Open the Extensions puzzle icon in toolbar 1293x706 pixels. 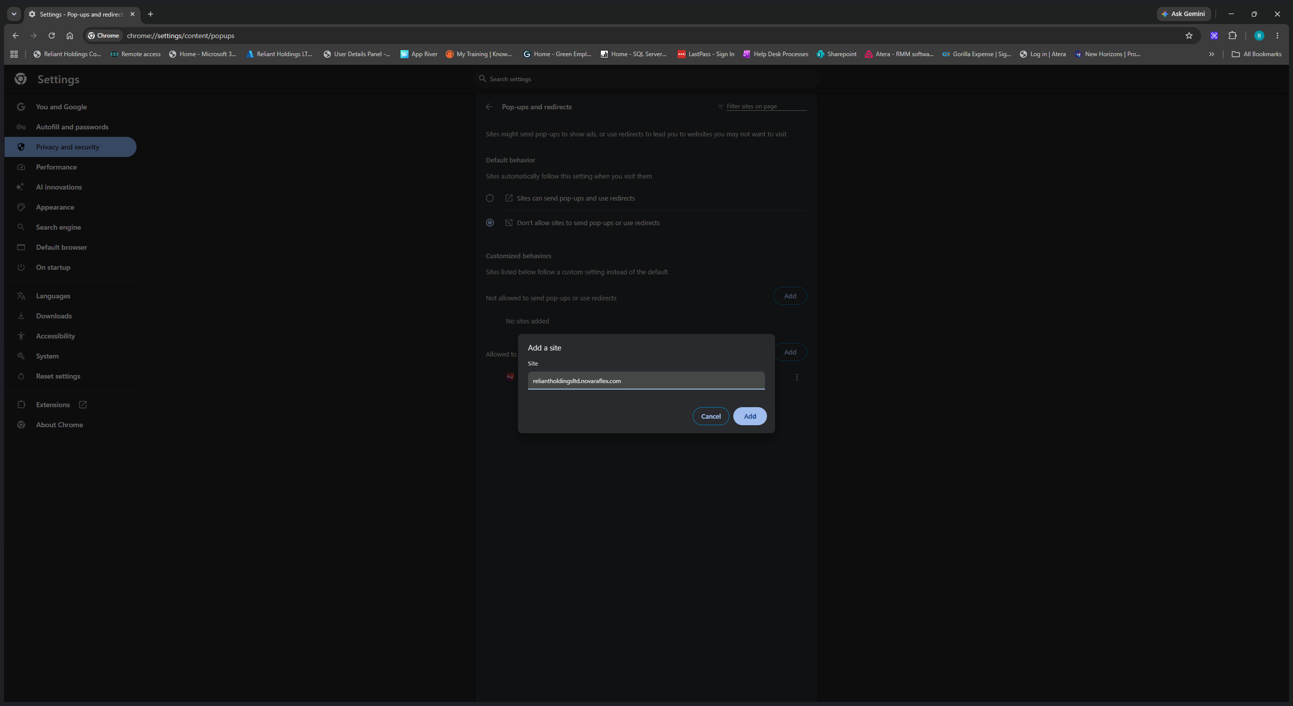point(1232,36)
